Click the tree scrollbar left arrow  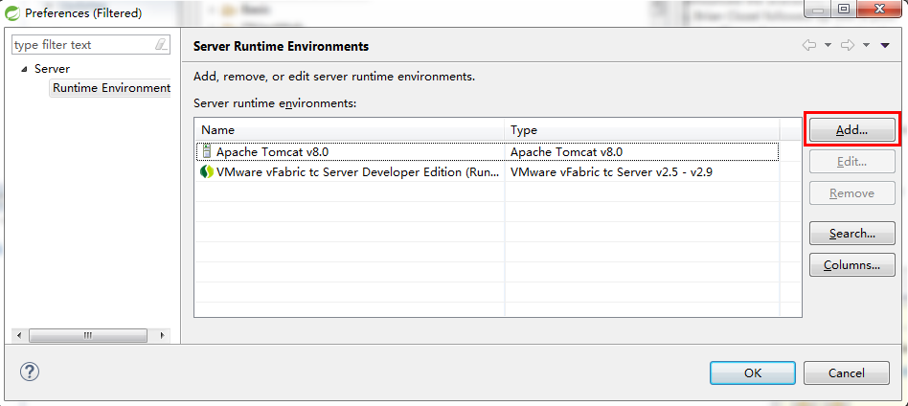pos(18,335)
